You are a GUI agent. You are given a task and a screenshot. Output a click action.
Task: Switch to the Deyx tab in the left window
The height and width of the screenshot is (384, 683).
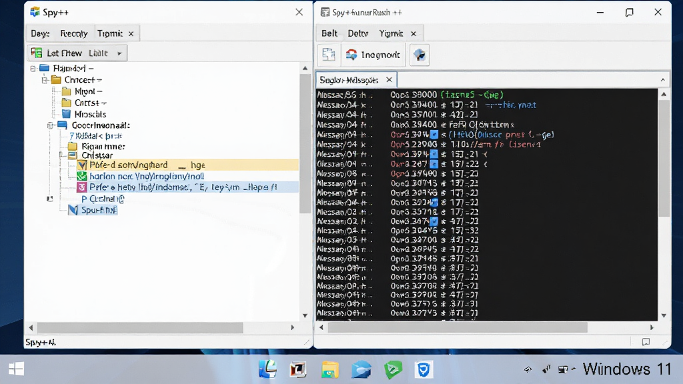(x=40, y=33)
